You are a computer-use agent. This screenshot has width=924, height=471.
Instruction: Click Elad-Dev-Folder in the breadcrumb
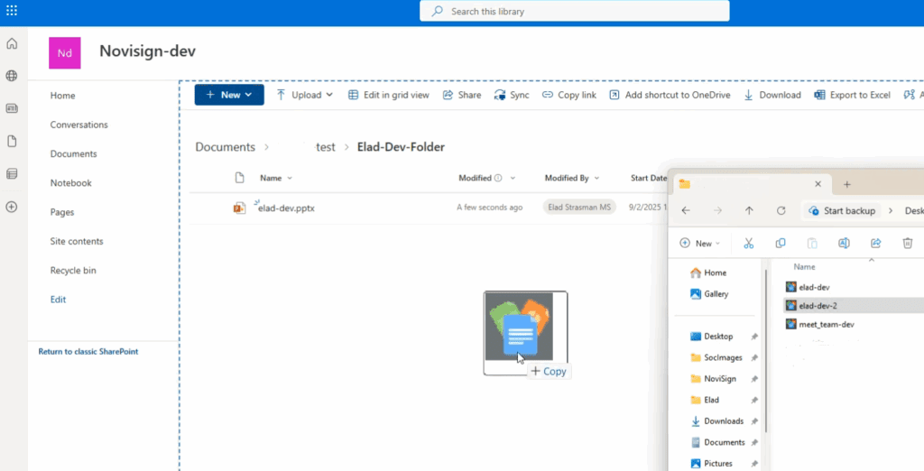click(401, 147)
